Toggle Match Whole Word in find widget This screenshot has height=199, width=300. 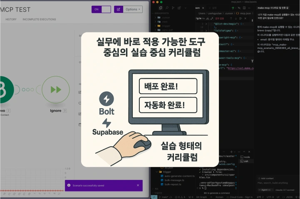[x=207, y=19]
